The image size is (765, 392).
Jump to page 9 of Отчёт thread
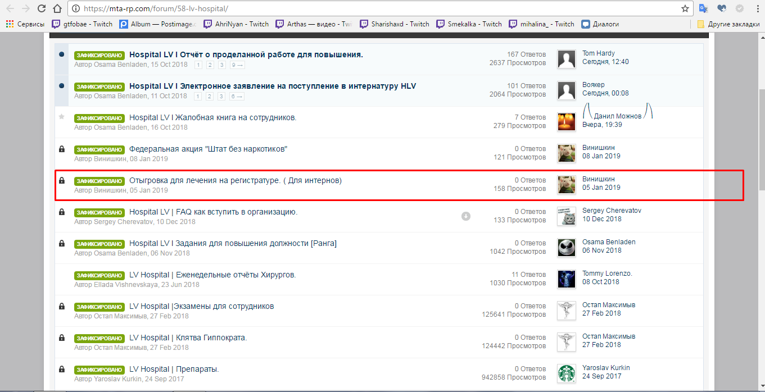237,65
